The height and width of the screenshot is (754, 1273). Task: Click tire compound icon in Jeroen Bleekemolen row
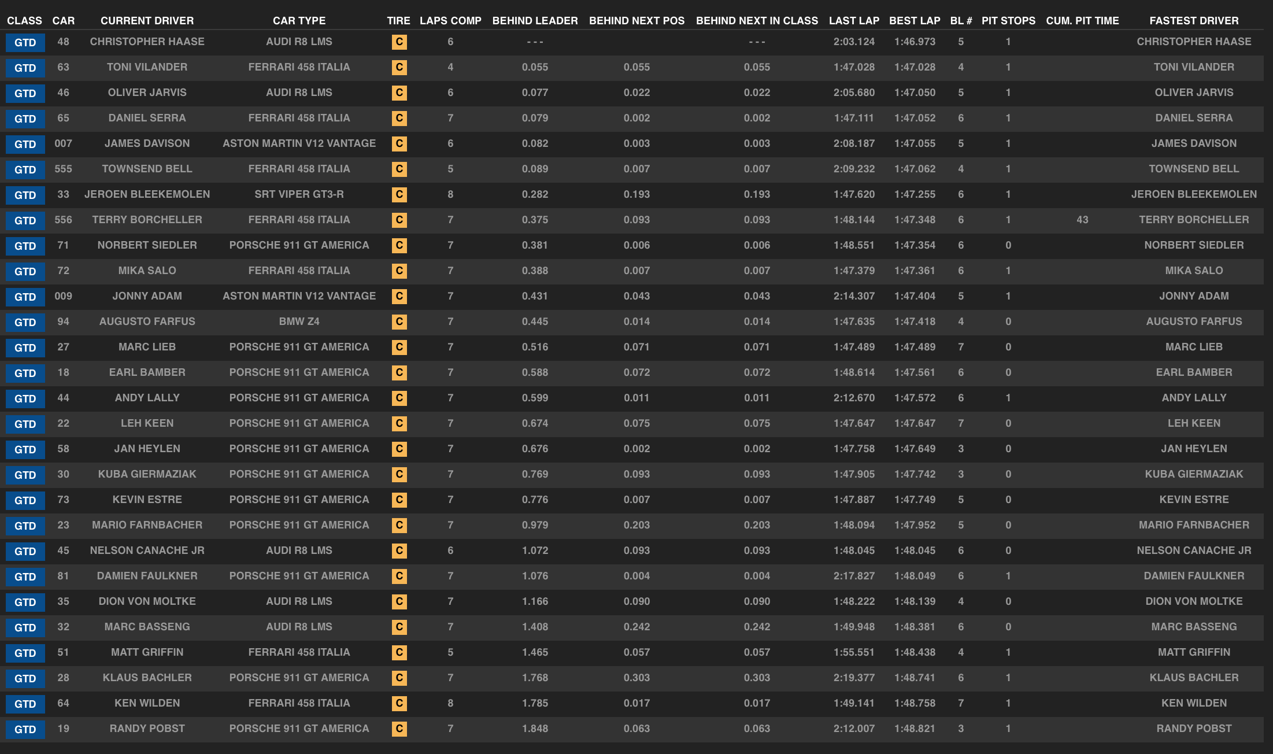tap(399, 195)
